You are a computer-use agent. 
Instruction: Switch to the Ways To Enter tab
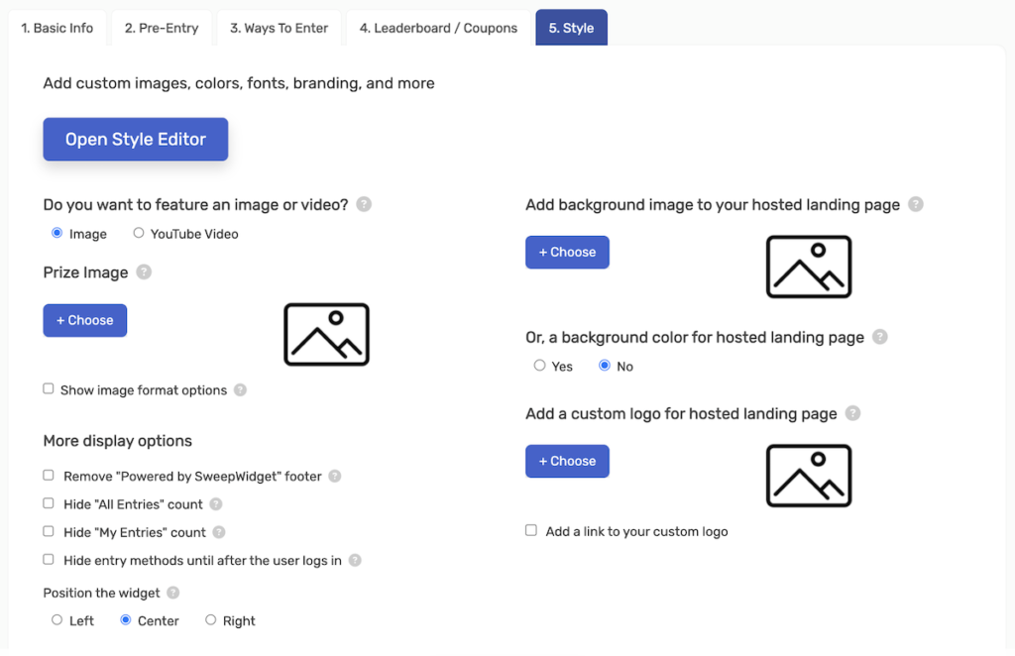(x=279, y=28)
